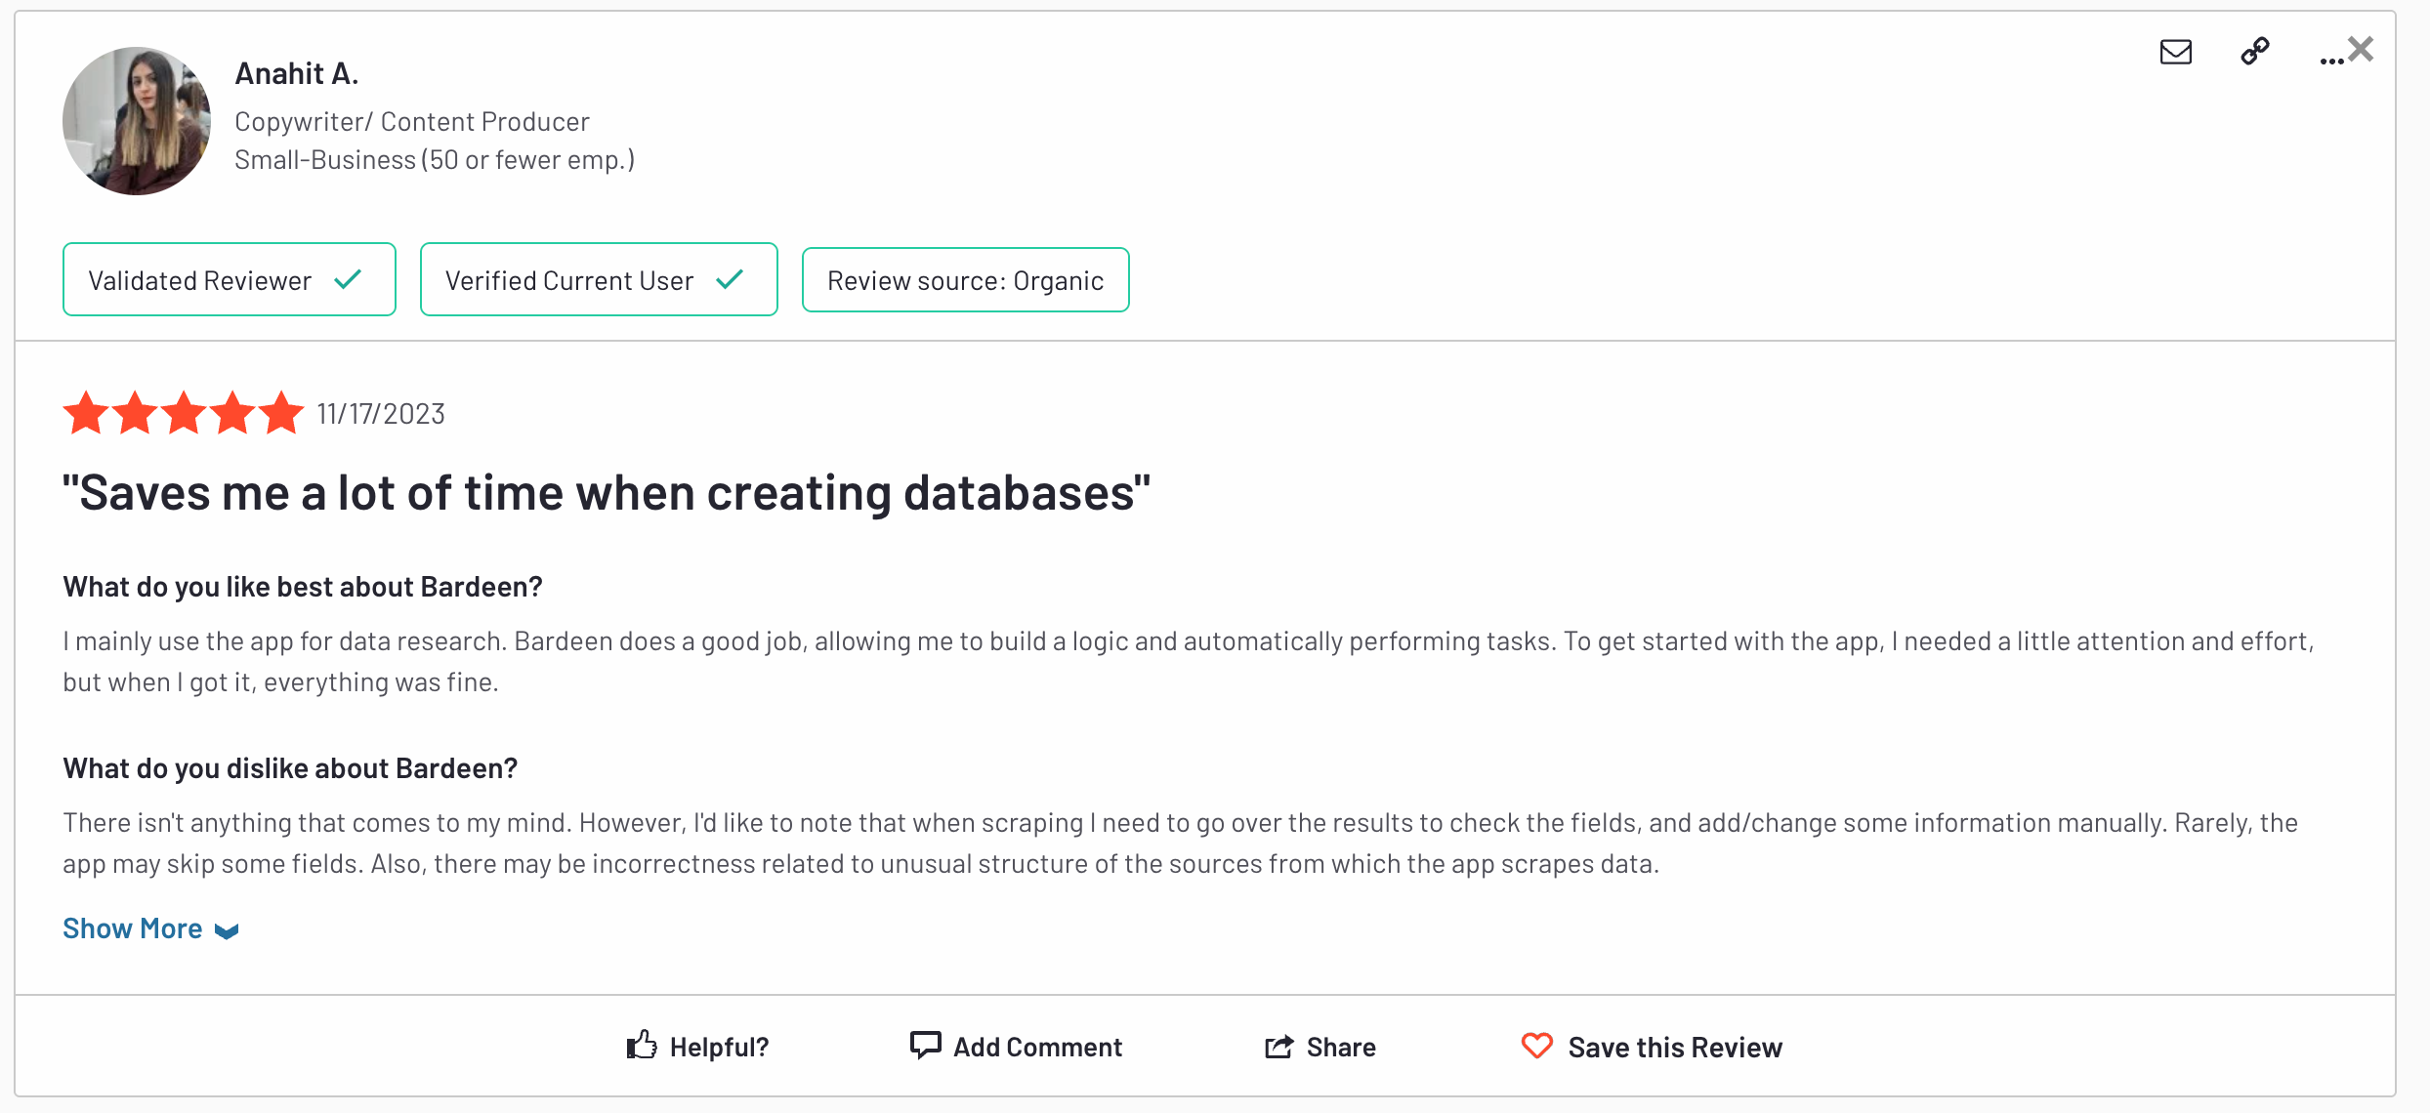Mark review as Helpful
2430x1113 pixels.
point(697,1047)
